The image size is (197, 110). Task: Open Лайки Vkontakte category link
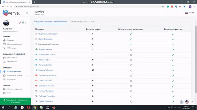click(x=46, y=101)
